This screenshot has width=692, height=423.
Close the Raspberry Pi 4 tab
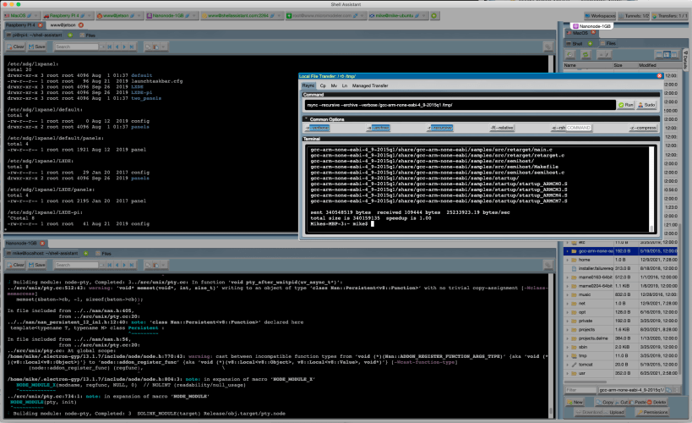(x=41, y=25)
